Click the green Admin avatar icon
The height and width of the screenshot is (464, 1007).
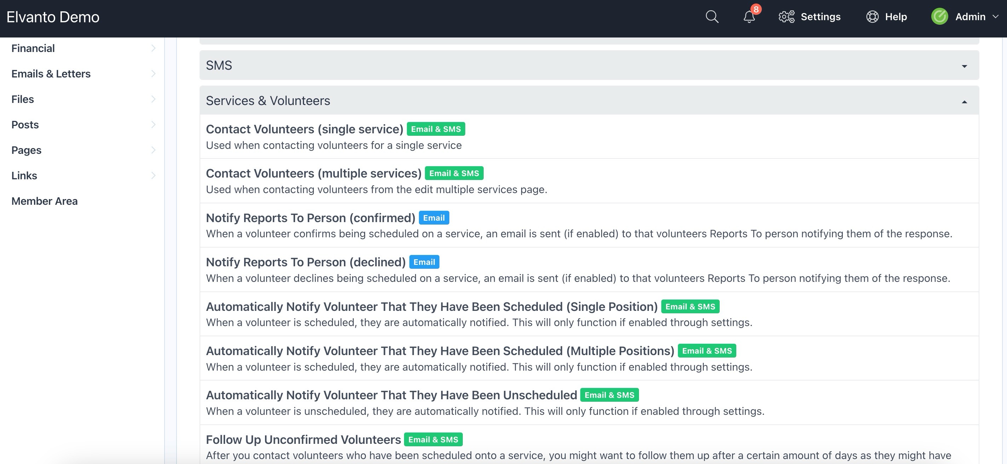click(x=939, y=17)
